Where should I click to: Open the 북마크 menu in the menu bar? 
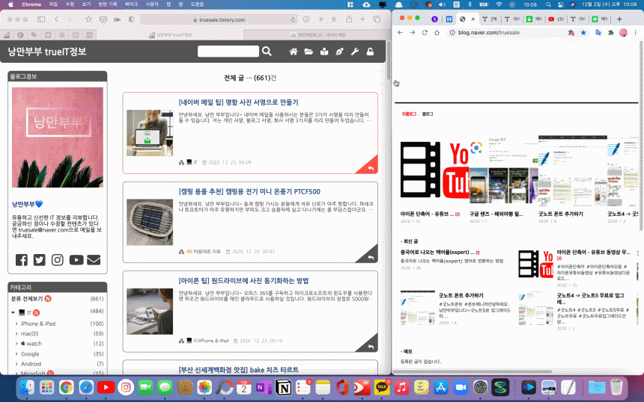pyautogui.click(x=131, y=4)
